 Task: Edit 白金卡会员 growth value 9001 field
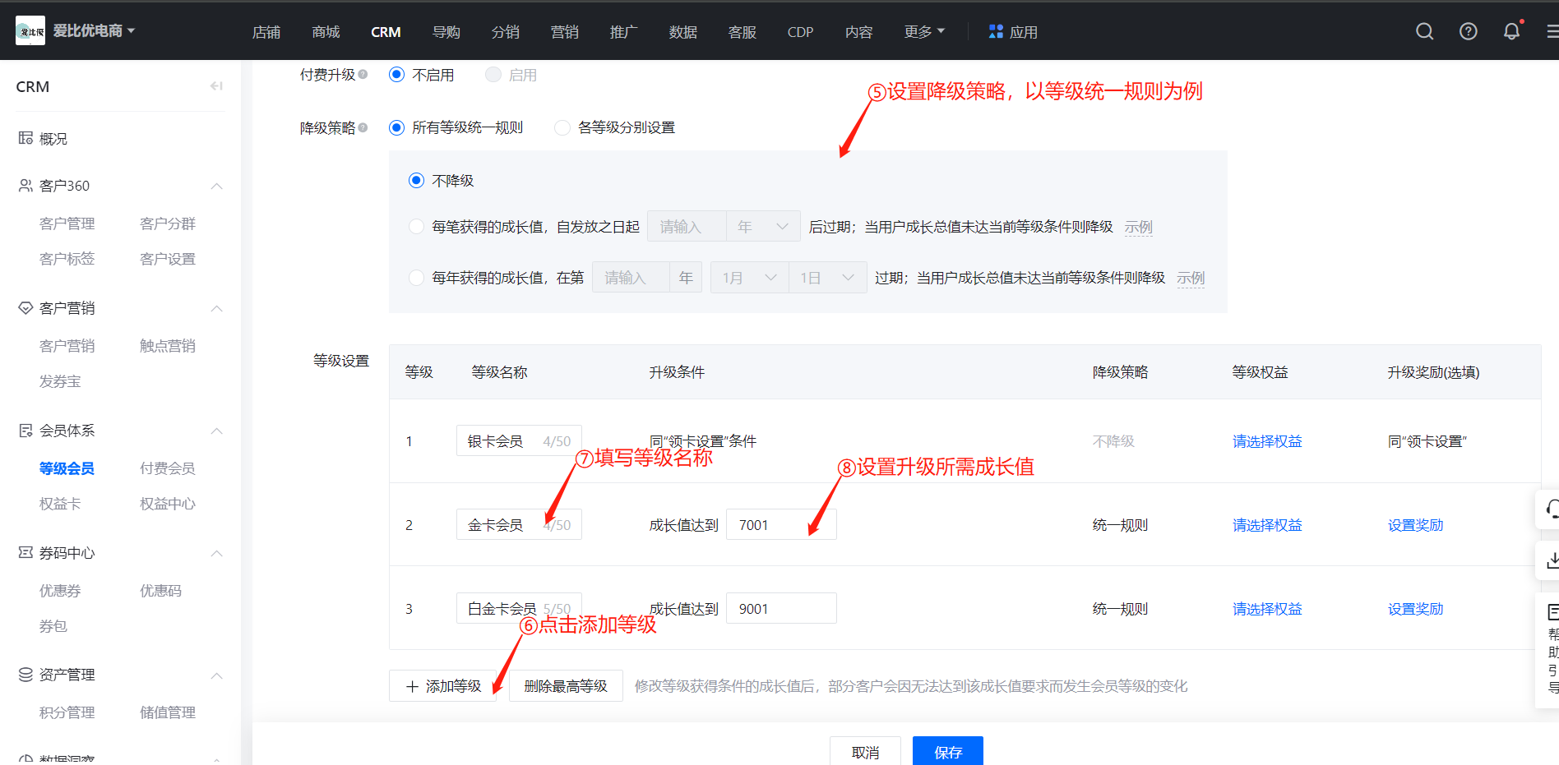pyautogui.click(x=781, y=609)
